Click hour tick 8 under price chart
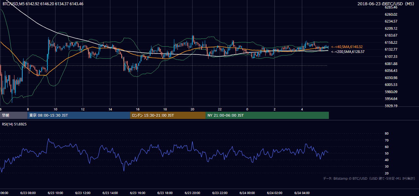Viewport: 419px width, 196px height. [28, 109]
